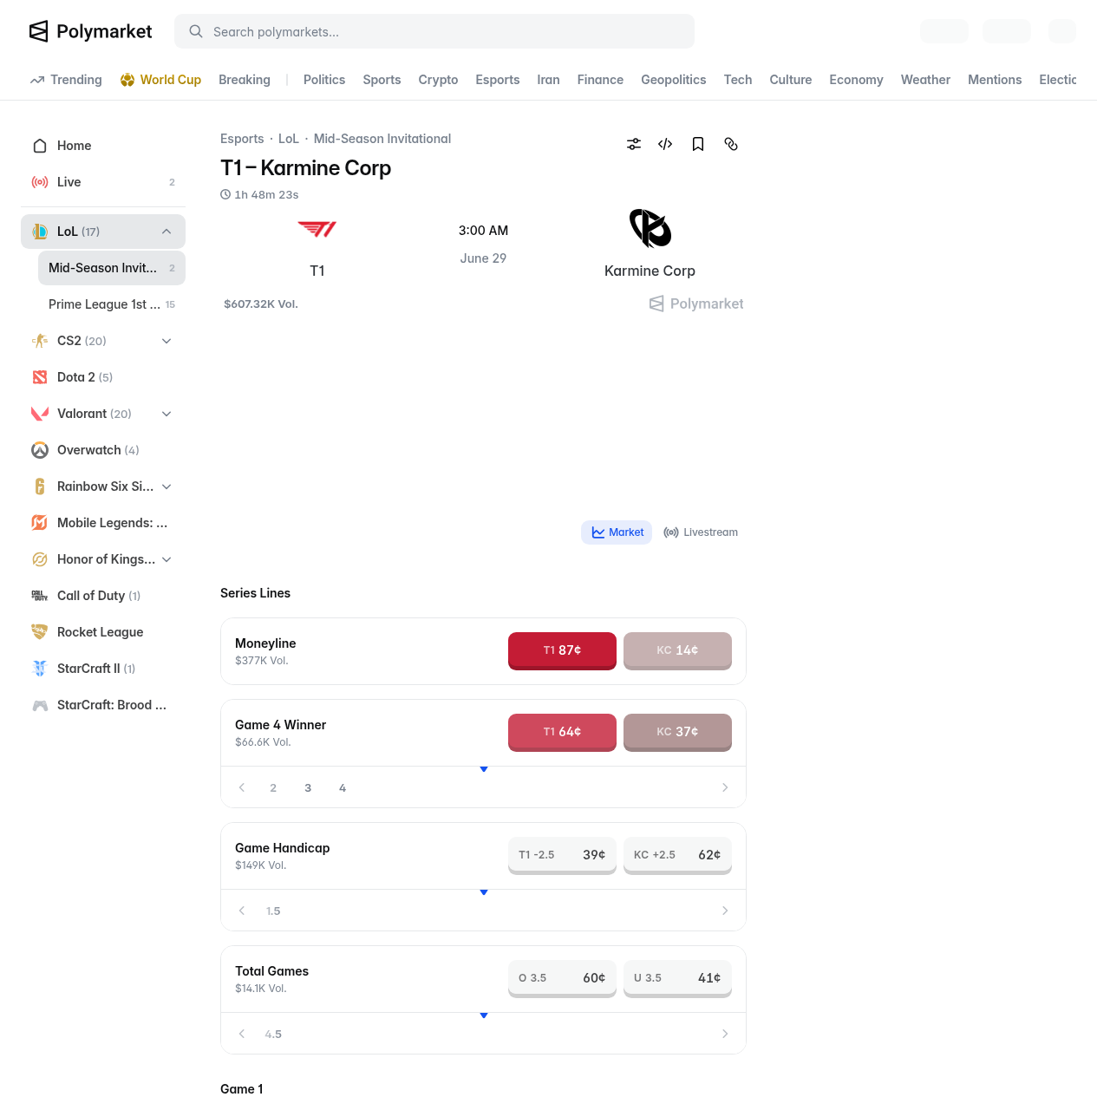The width and height of the screenshot is (1110, 1110).
Task: Click the Mid-Season Invitational breadcrumb link
Action: [x=382, y=139]
